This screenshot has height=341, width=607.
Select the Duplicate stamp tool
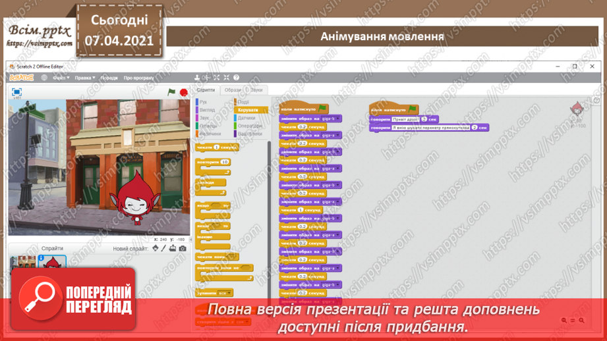coord(196,78)
